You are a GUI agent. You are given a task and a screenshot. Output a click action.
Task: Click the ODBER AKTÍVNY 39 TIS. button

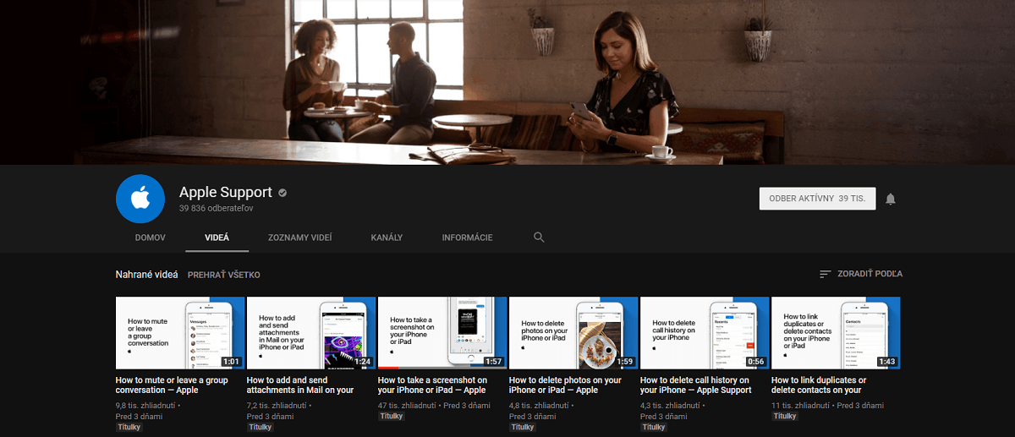[x=817, y=199]
